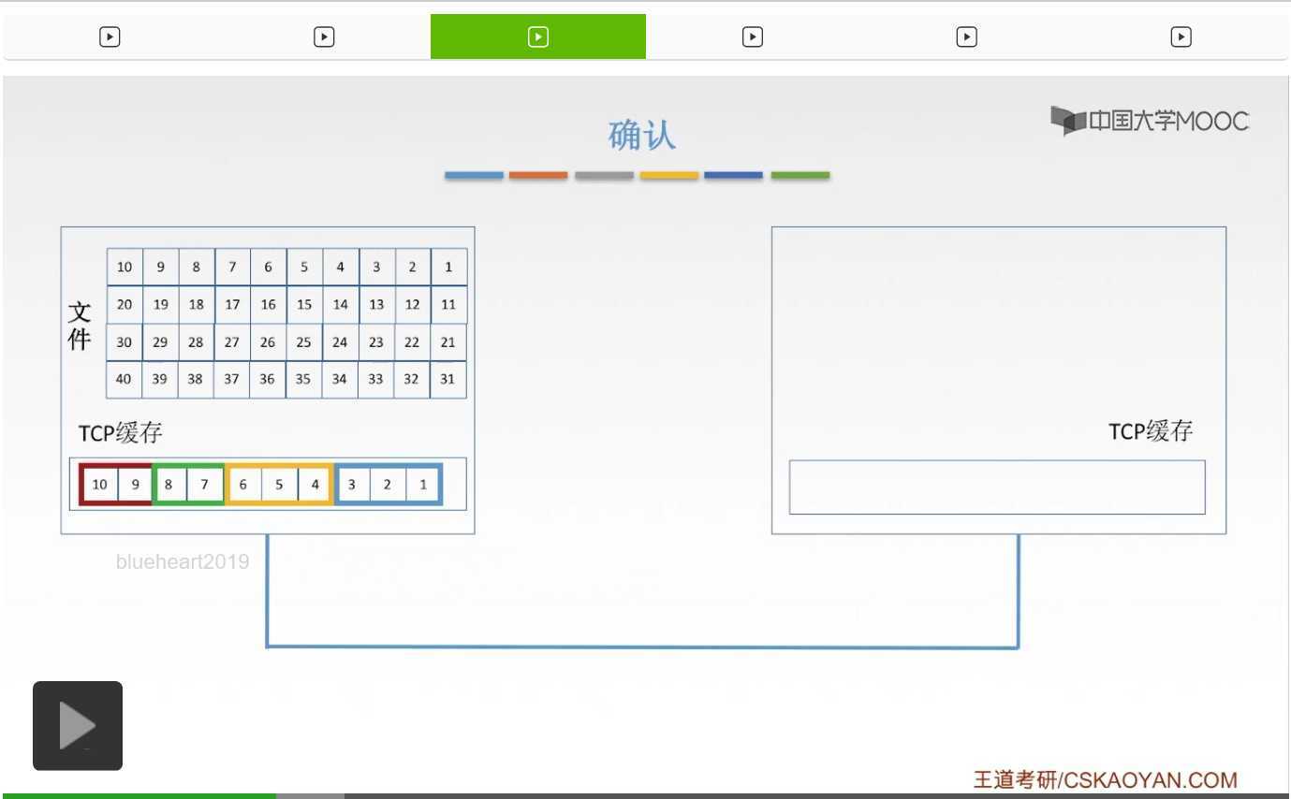The image size is (1291, 799).
Task: Click file grid cell 31
Action: pos(448,379)
